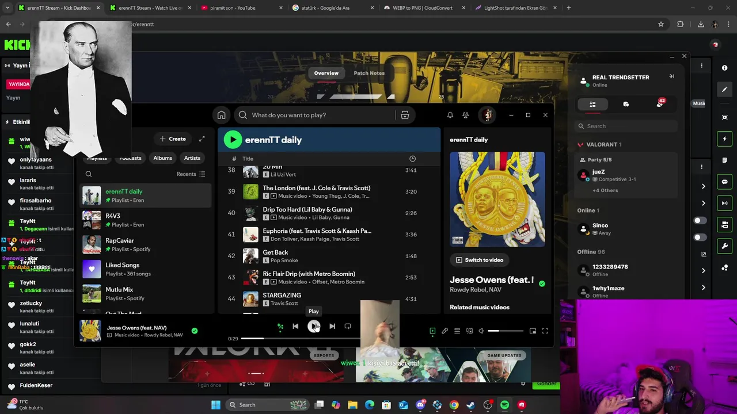Adjust the Spotify volume slider
The image size is (737, 414).
coord(506,331)
